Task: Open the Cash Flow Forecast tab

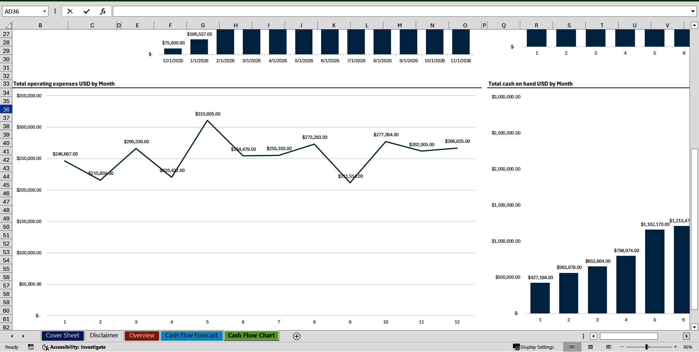Action: click(191, 335)
